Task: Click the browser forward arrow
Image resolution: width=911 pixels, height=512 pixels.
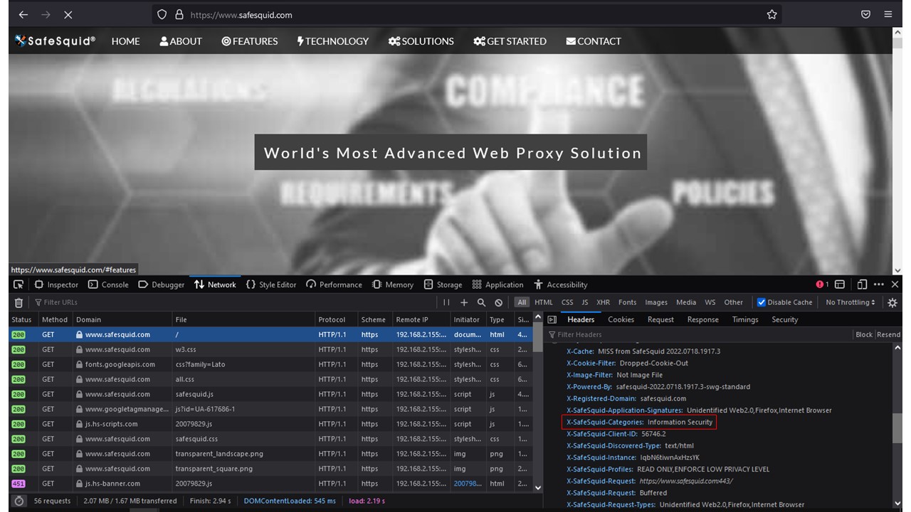Action: [46, 14]
